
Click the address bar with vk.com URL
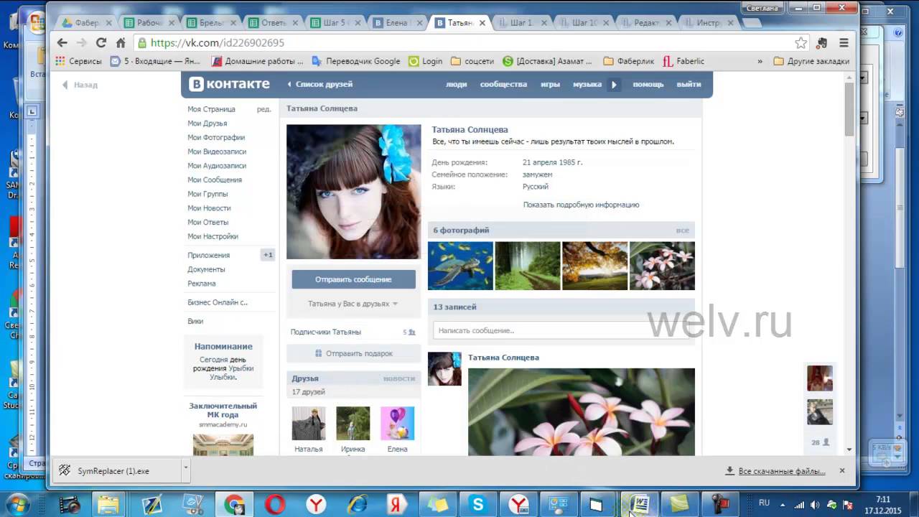(459, 43)
